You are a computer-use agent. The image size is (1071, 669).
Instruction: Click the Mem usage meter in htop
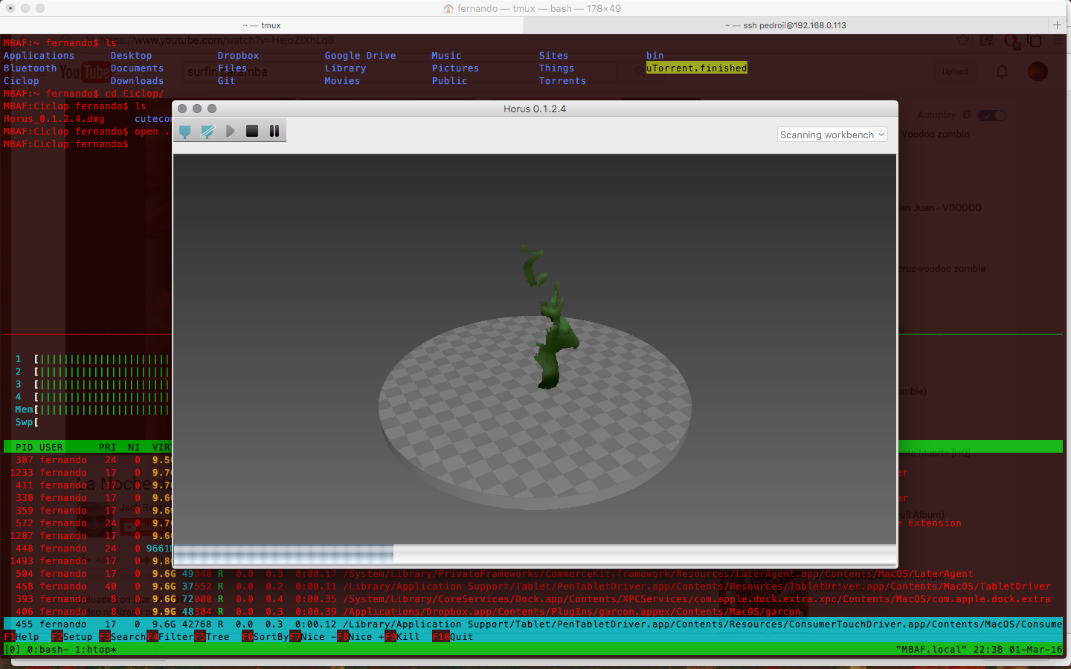click(93, 410)
